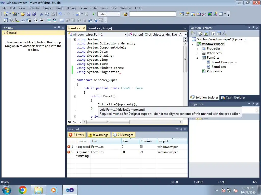Open Google Chrome from the taskbar
This screenshot has height=195, width=261.
23,190
